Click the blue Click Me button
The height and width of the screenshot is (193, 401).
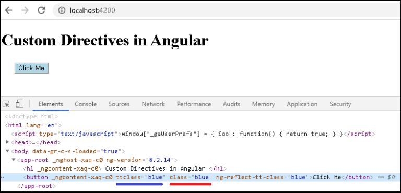click(x=31, y=68)
